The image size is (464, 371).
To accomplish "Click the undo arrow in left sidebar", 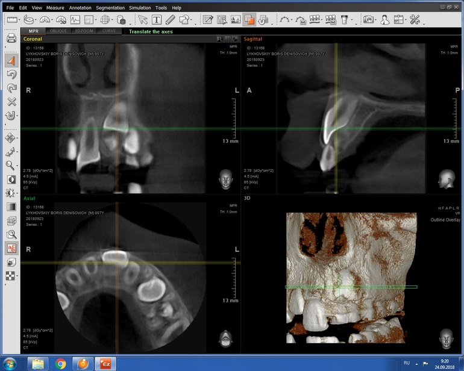I will pos(11,74).
